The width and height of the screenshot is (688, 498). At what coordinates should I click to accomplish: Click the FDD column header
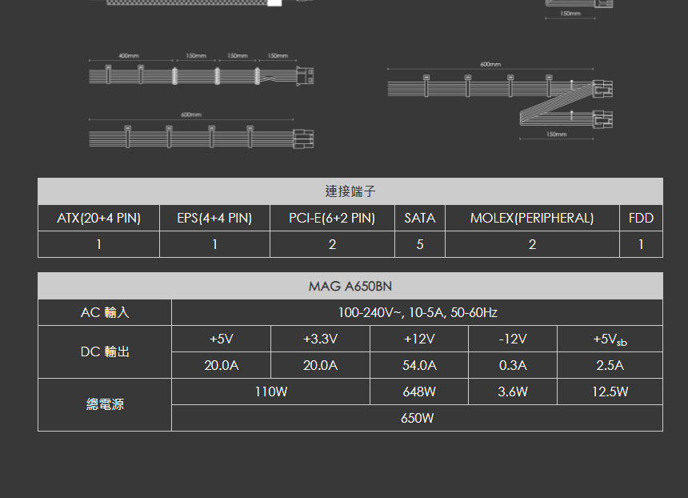pyautogui.click(x=641, y=218)
